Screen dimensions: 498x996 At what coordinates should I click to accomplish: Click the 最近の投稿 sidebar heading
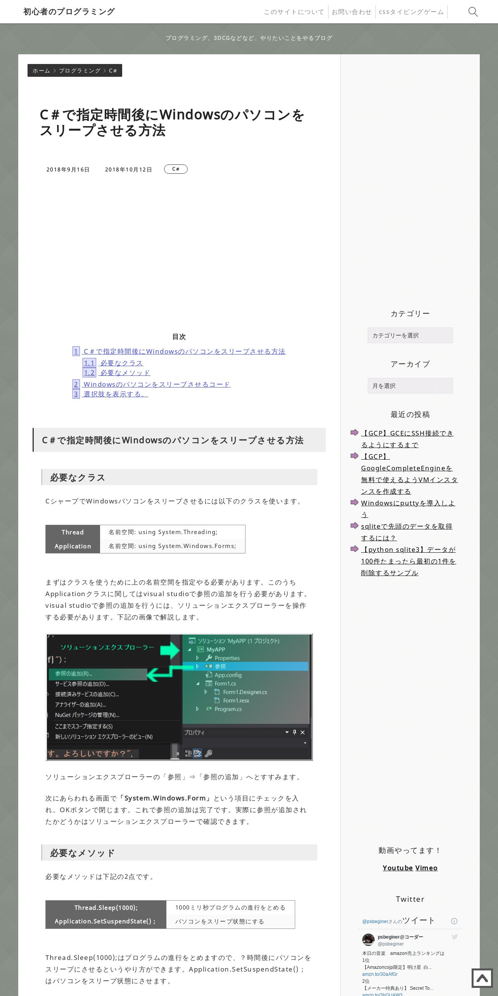410,414
